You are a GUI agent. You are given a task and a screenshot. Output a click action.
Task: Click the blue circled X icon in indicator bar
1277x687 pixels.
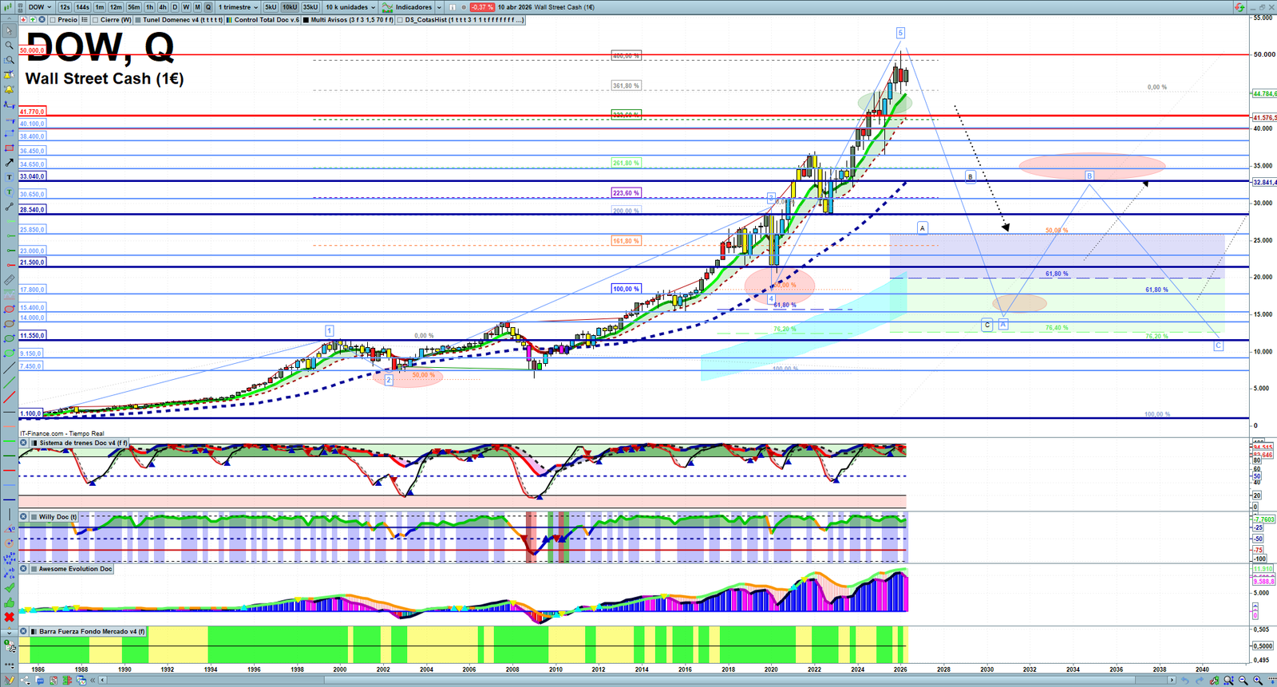42,20
